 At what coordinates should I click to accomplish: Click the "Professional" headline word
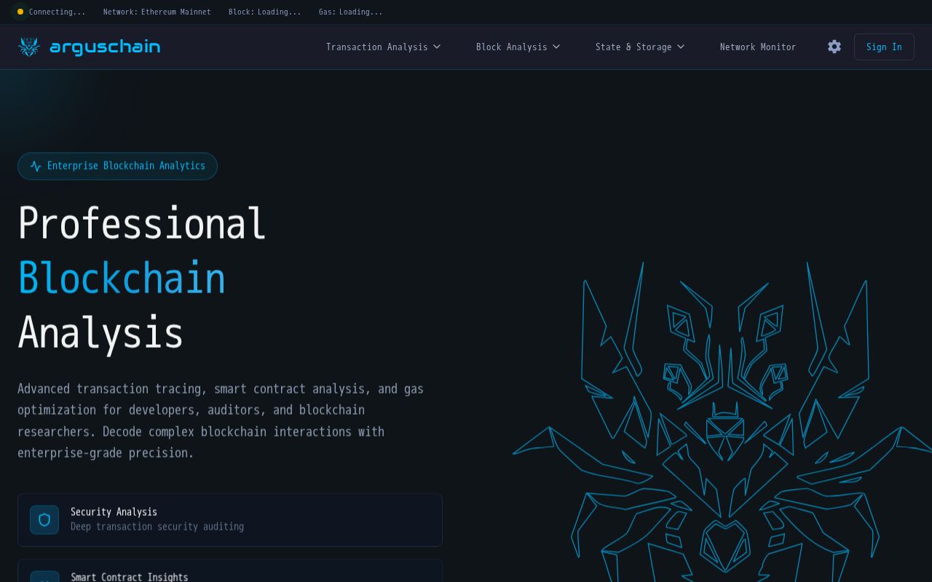click(142, 223)
